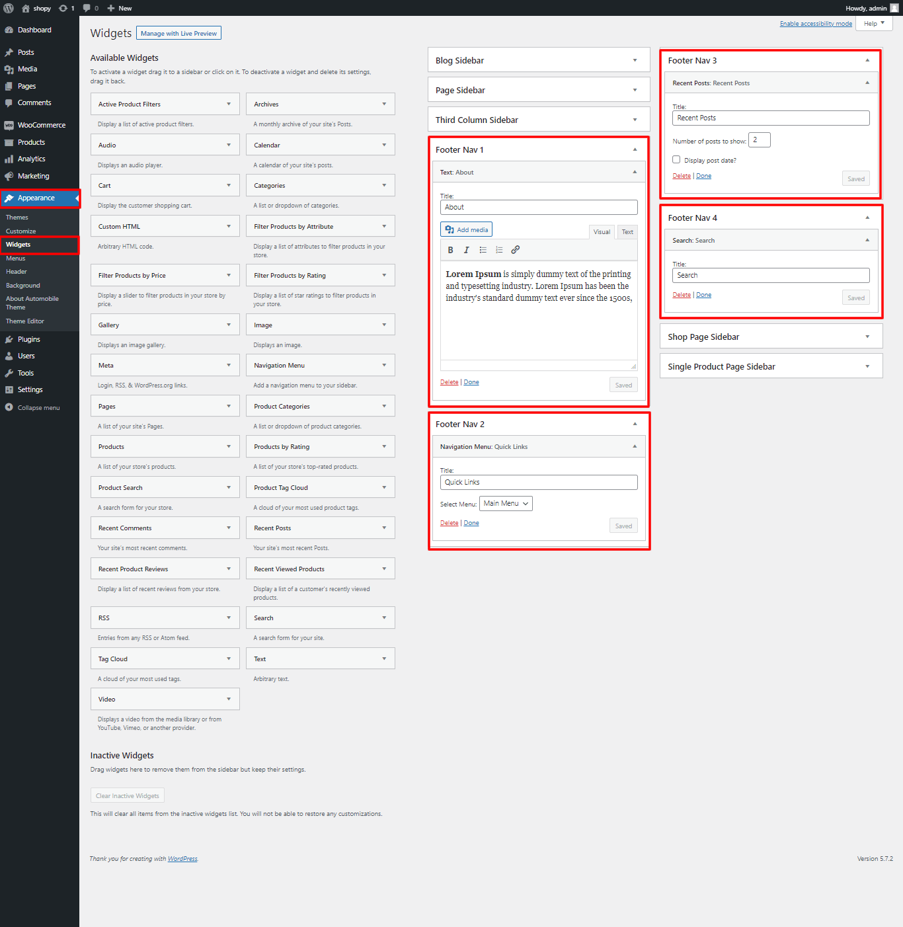Delete the Search widget in Footer Nav 4

point(682,295)
